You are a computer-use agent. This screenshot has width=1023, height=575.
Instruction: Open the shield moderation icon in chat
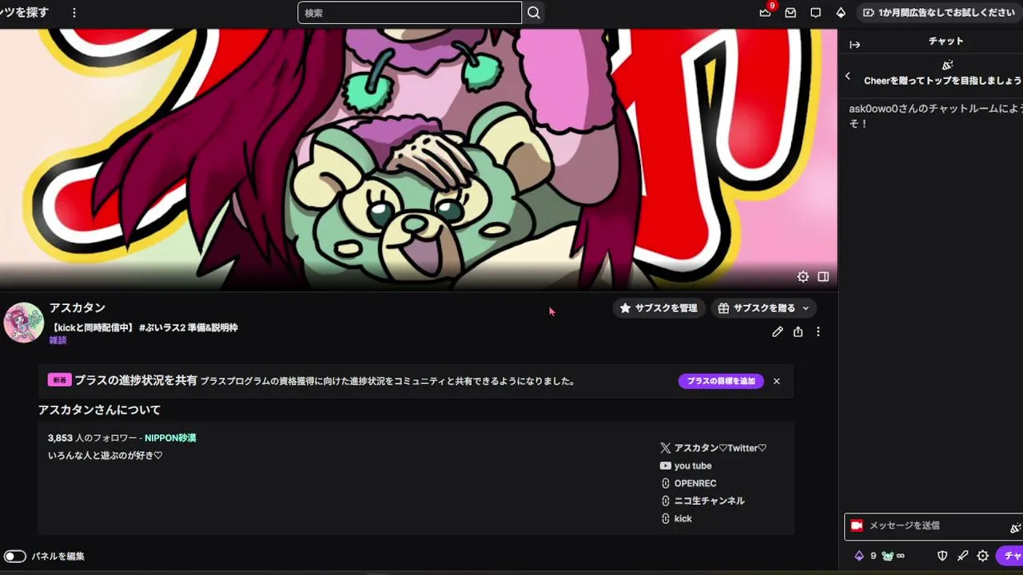[942, 556]
